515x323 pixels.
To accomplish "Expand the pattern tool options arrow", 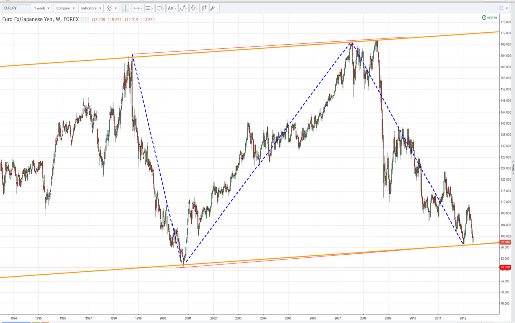I will click(187, 8).
